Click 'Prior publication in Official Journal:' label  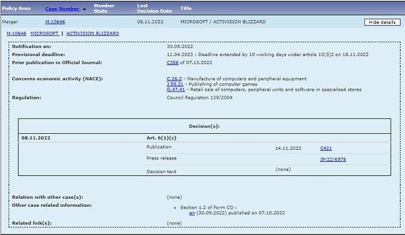pyautogui.click(x=57, y=63)
